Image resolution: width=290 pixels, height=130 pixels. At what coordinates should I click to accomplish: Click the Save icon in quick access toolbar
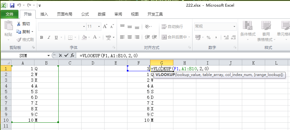click(12, 5)
